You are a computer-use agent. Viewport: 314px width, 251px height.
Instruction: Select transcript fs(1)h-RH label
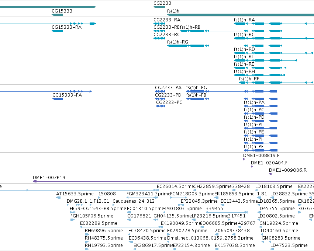[244, 72]
